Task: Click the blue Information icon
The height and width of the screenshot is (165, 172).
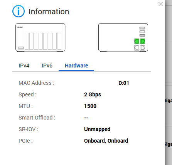Action: tap(19, 11)
